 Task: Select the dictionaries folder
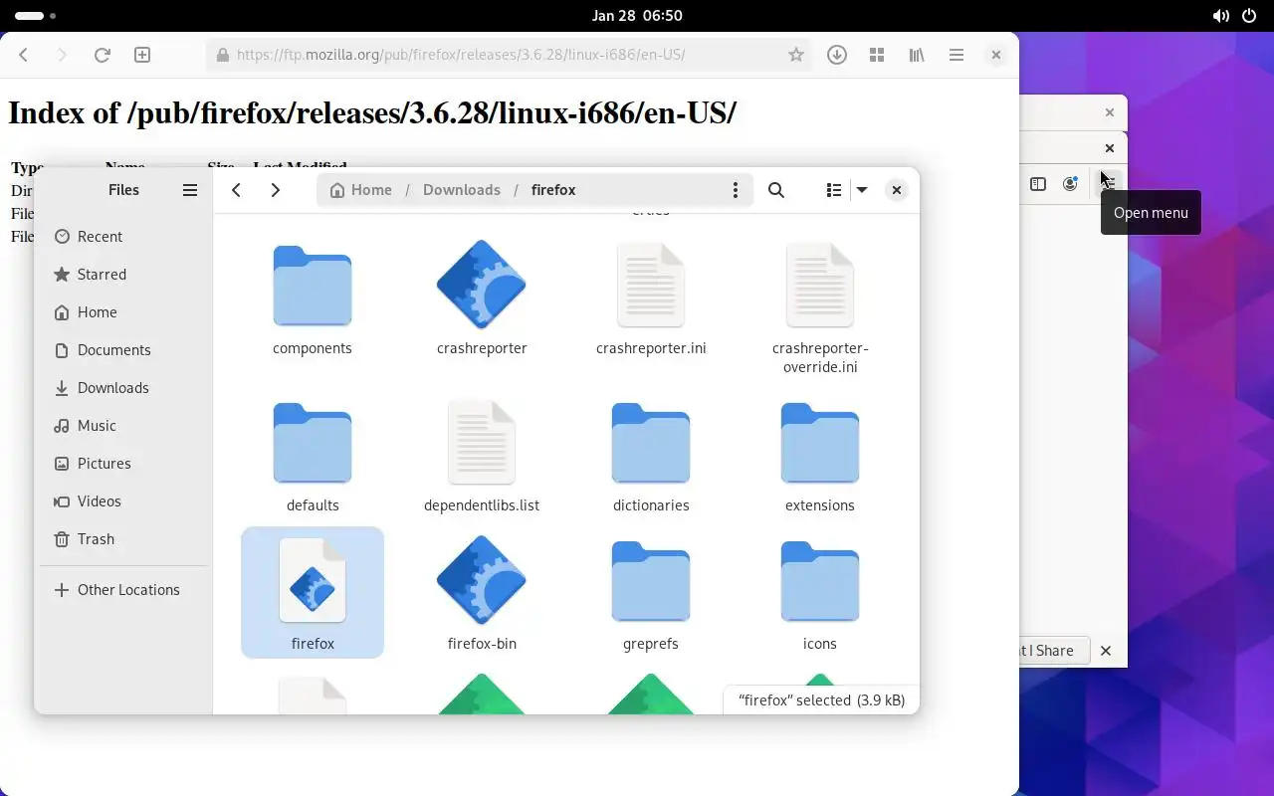[651, 456]
